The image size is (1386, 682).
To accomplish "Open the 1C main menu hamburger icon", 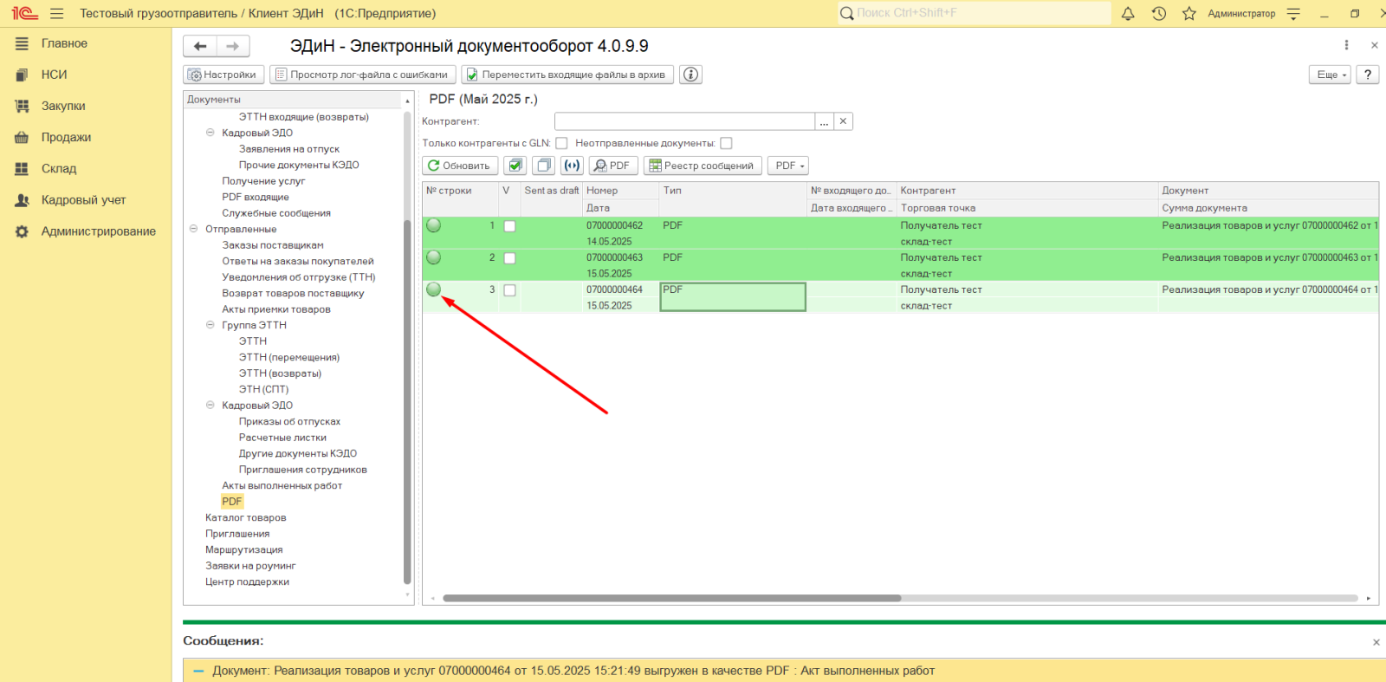I will 57,13.
